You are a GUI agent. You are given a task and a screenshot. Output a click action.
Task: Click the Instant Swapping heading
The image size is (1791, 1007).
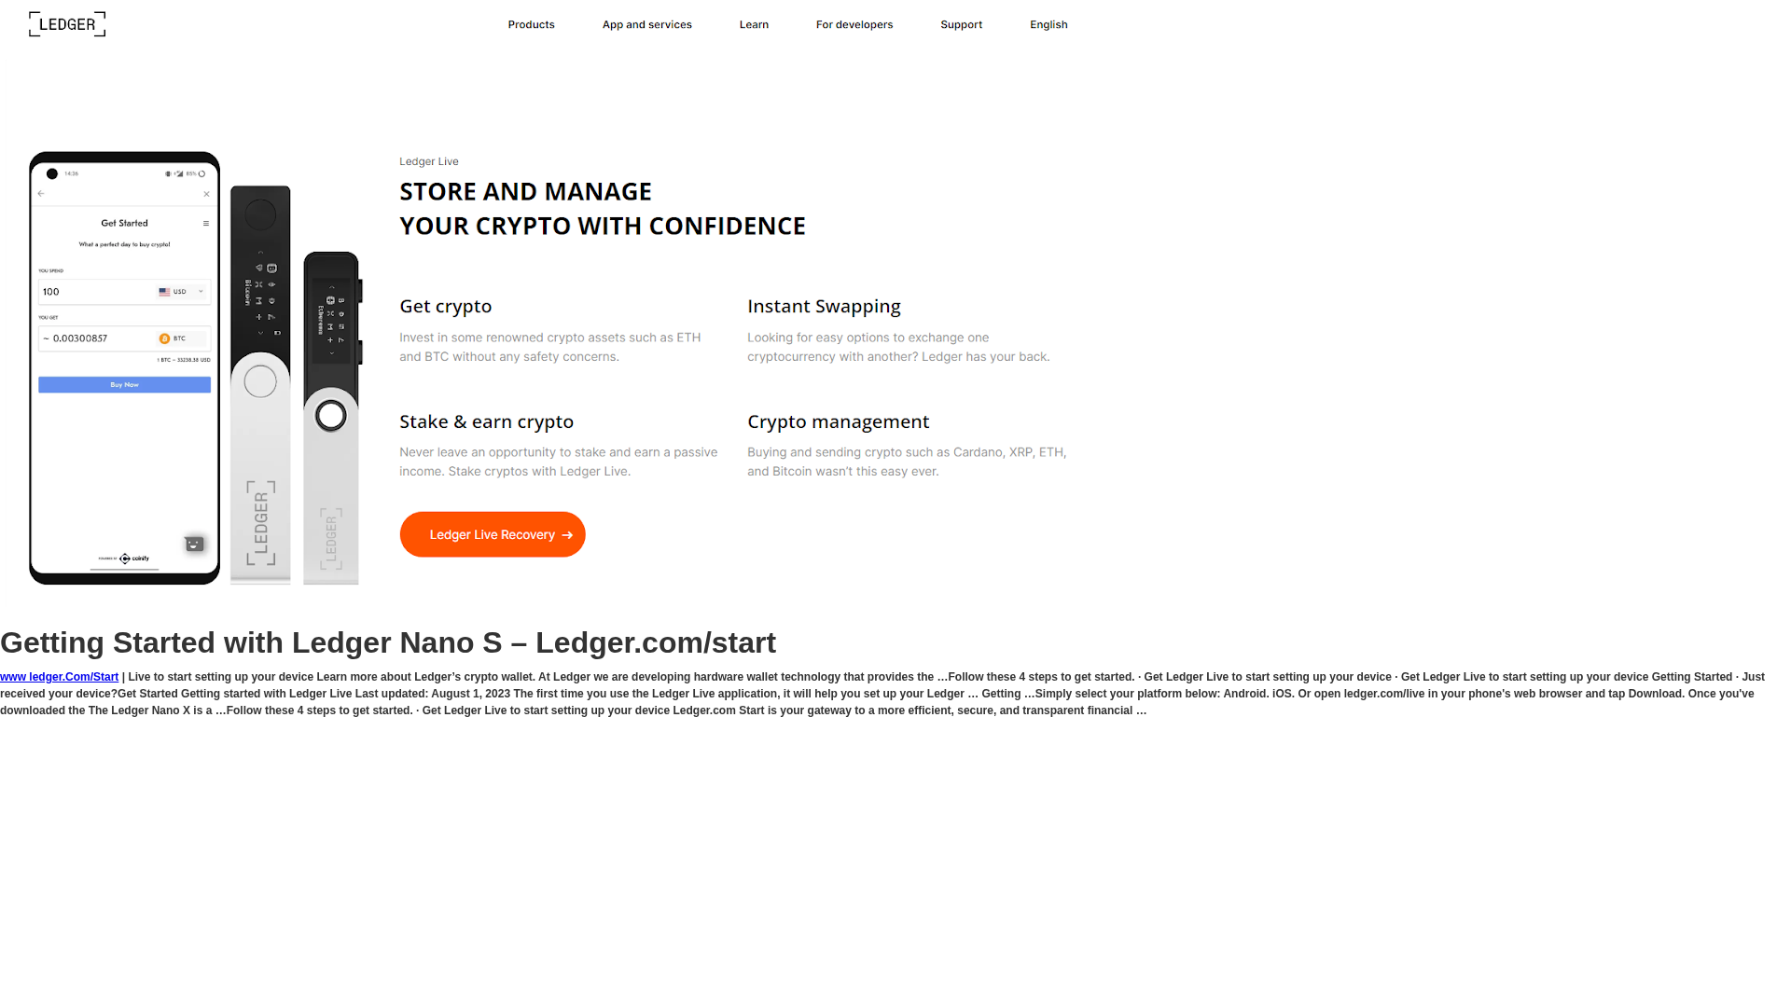point(824,306)
